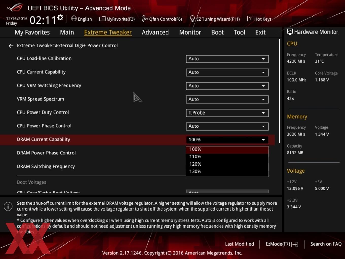Image resolution: width=345 pixels, height=259 pixels.
Task: Switch to the Monitor tab
Action: tap(190, 32)
